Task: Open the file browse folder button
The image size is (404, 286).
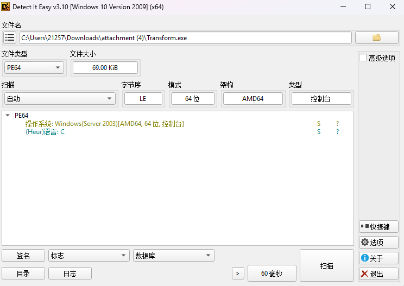Action: point(377,38)
